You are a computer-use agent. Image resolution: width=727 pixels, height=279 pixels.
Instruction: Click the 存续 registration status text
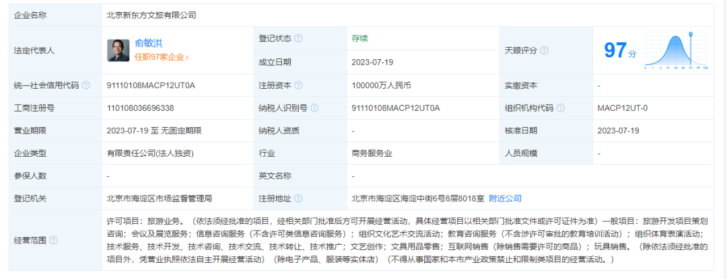[359, 38]
